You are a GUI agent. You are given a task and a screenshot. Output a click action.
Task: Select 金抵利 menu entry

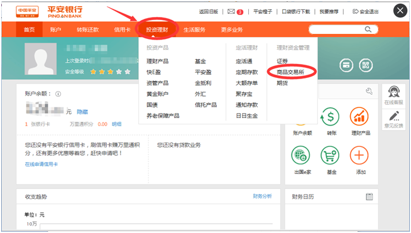pyautogui.click(x=203, y=83)
